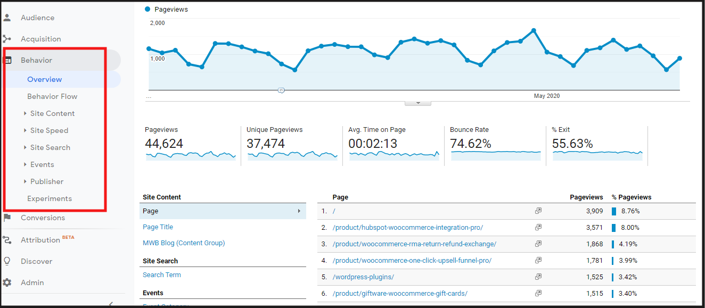Expand the Events submenu in sidebar

click(25, 164)
